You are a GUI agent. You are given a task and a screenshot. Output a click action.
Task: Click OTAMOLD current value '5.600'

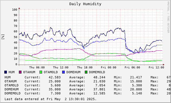[56, 85]
